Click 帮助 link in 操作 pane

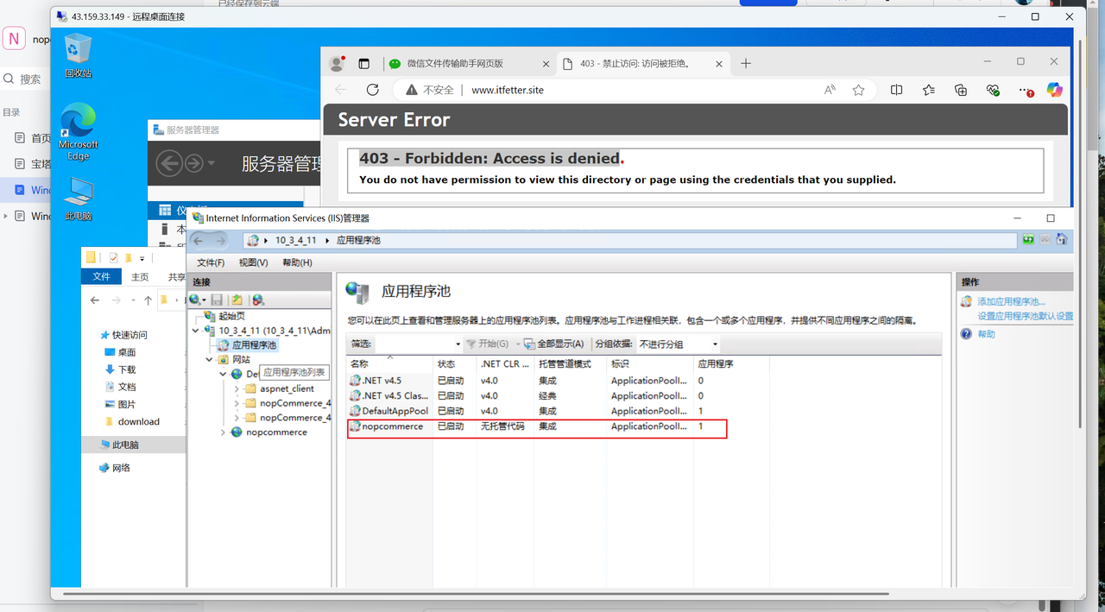point(986,334)
